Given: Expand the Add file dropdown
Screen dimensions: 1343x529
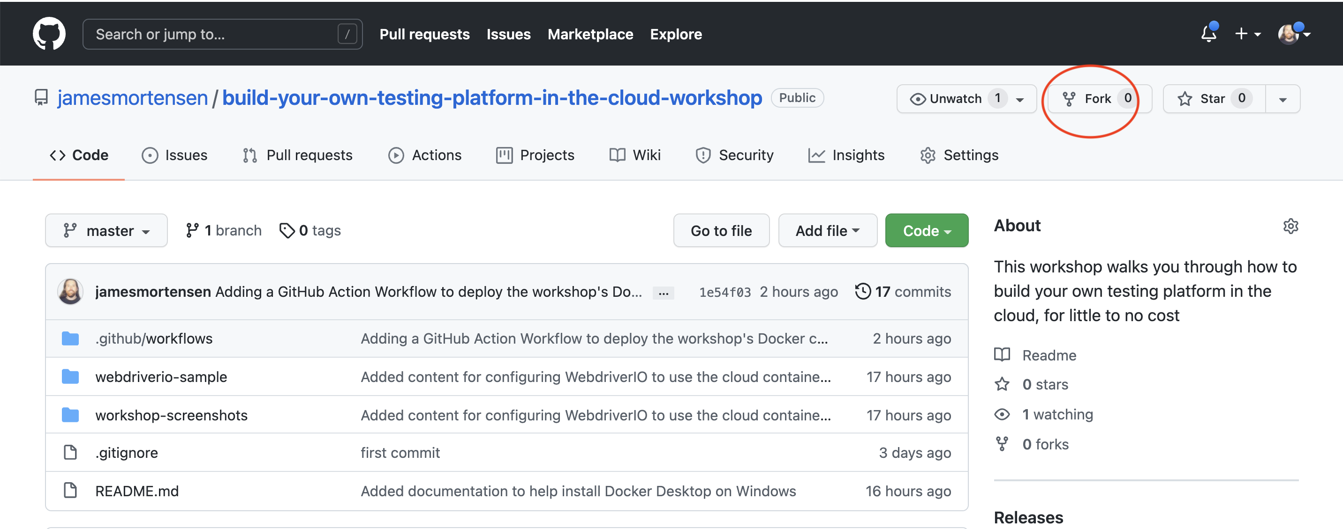Looking at the screenshot, I should (x=827, y=230).
